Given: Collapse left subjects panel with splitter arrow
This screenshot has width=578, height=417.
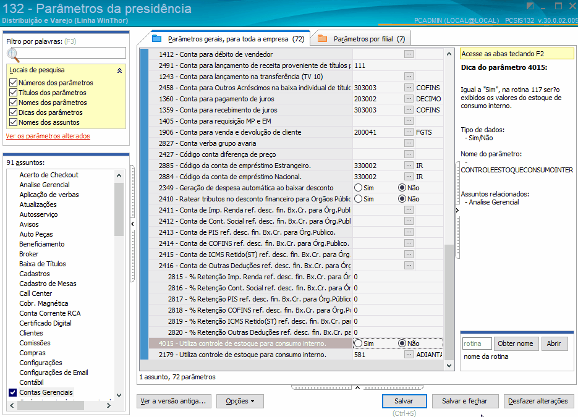Looking at the screenshot, I should 132,224.
